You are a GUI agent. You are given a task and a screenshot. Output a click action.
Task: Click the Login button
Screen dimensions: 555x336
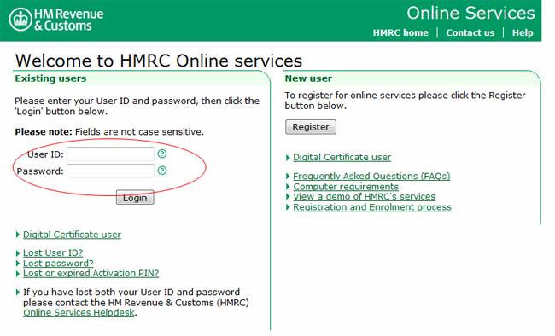coord(135,197)
